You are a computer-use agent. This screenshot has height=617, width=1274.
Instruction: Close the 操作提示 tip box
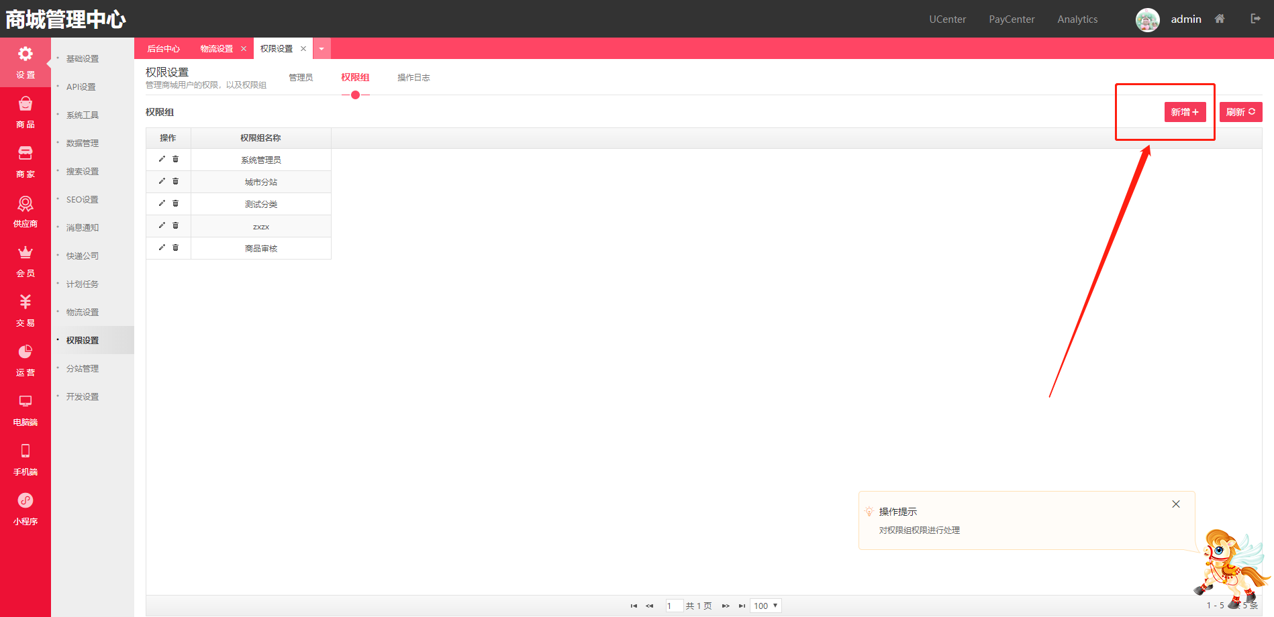point(1176,504)
